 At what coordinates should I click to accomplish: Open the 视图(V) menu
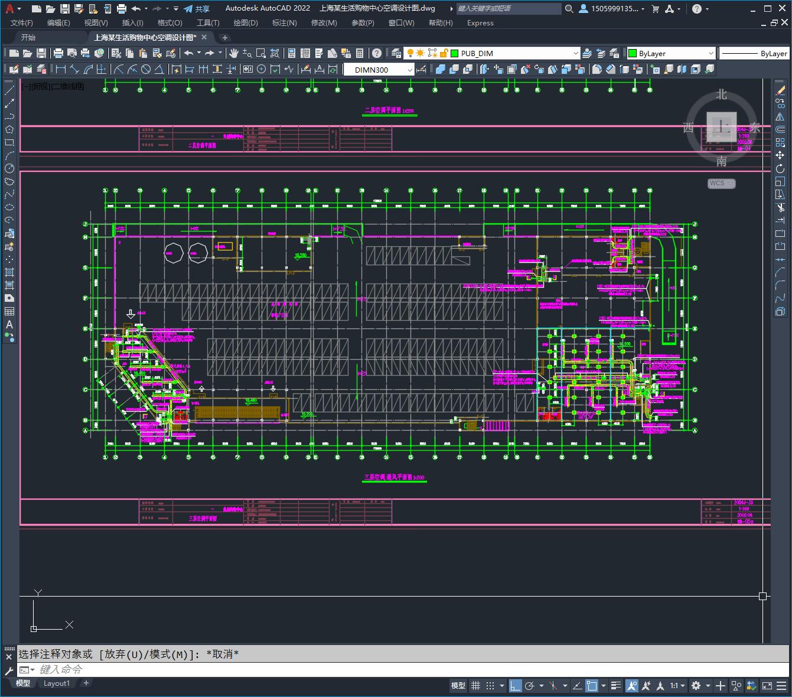coord(96,22)
